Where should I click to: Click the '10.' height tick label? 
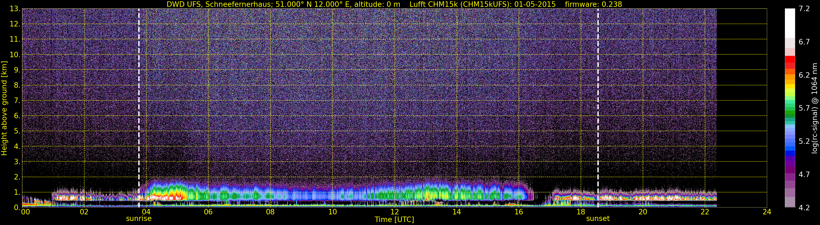(x=15, y=55)
